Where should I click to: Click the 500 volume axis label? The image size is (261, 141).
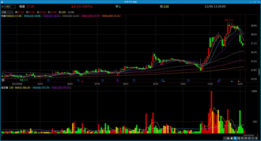pos(255,122)
